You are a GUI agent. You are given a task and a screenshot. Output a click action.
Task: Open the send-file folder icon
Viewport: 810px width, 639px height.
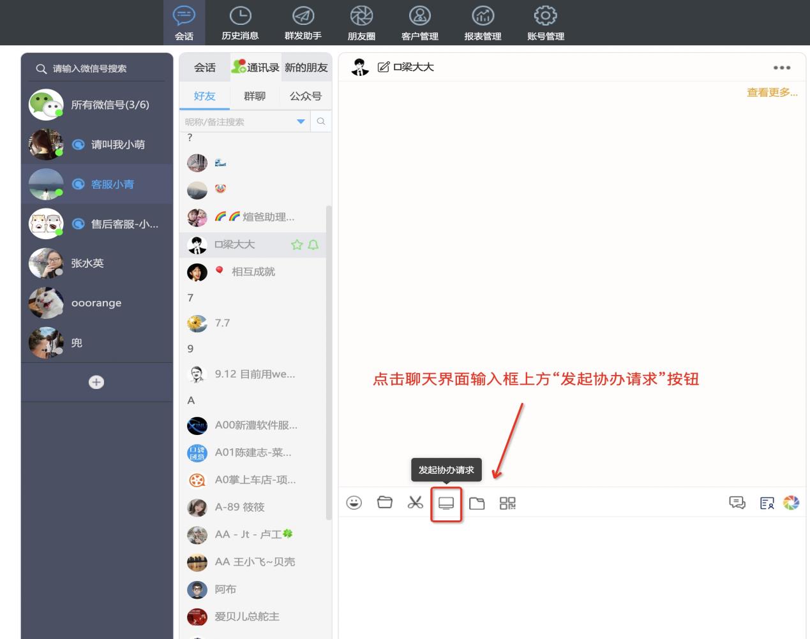[x=385, y=503]
